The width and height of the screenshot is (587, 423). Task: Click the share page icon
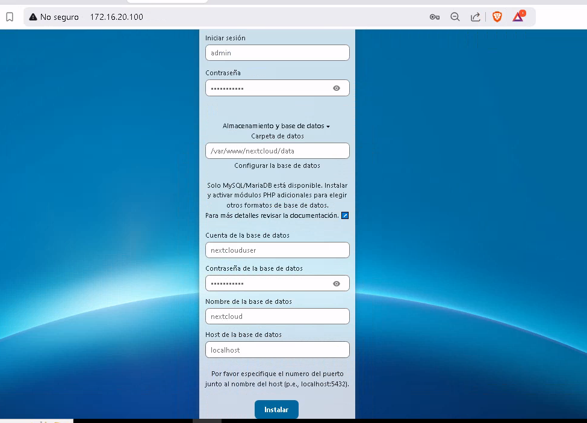[475, 17]
